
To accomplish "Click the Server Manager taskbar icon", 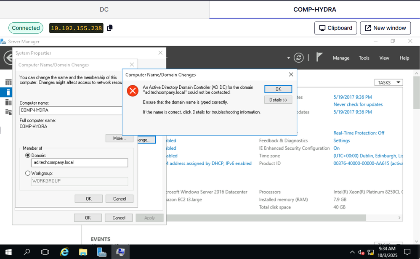I will point(101,252).
